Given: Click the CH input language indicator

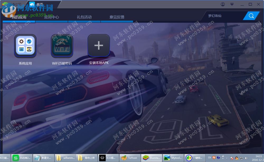Looking at the screenshot, I should point(209,157).
